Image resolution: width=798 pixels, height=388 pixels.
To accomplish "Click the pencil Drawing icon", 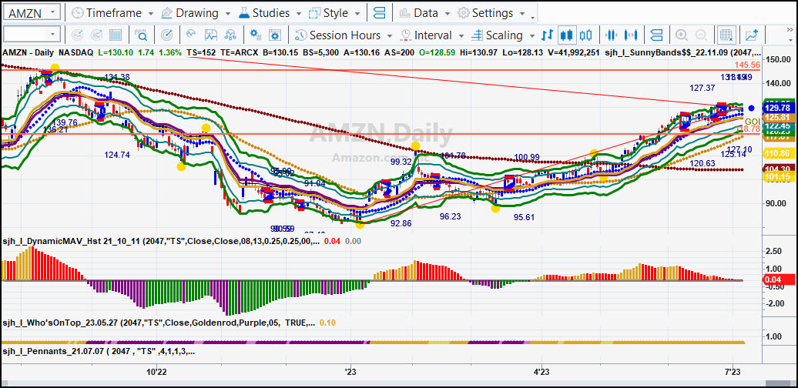I will click(x=167, y=13).
